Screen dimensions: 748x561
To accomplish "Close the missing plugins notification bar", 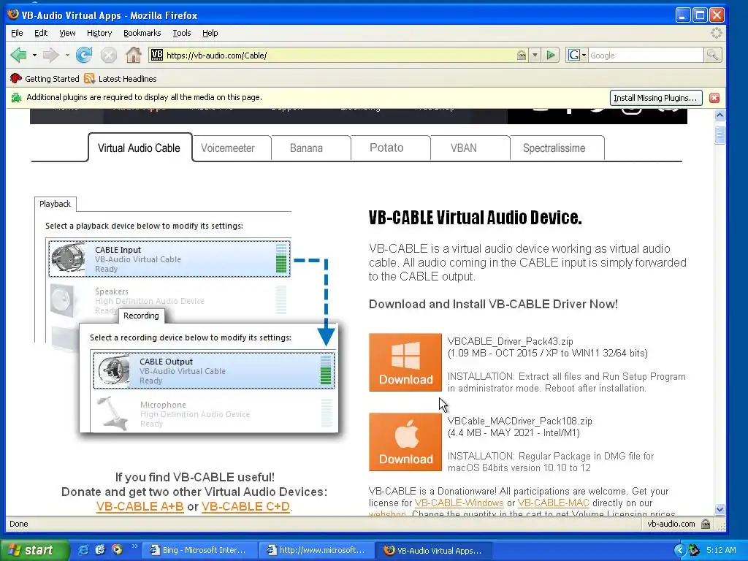I will tap(714, 98).
